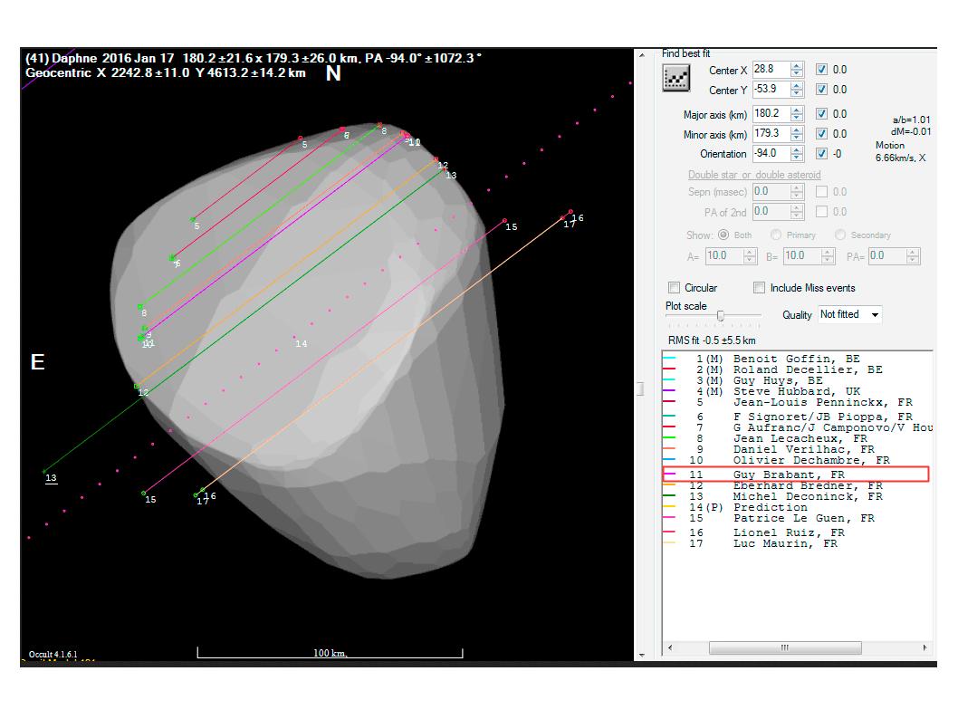Select observer row "Olivier Dechambre, FR"
The image size is (958, 719).
pos(797,461)
